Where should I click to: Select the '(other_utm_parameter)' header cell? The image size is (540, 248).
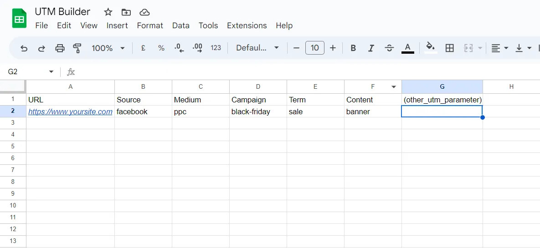point(442,100)
